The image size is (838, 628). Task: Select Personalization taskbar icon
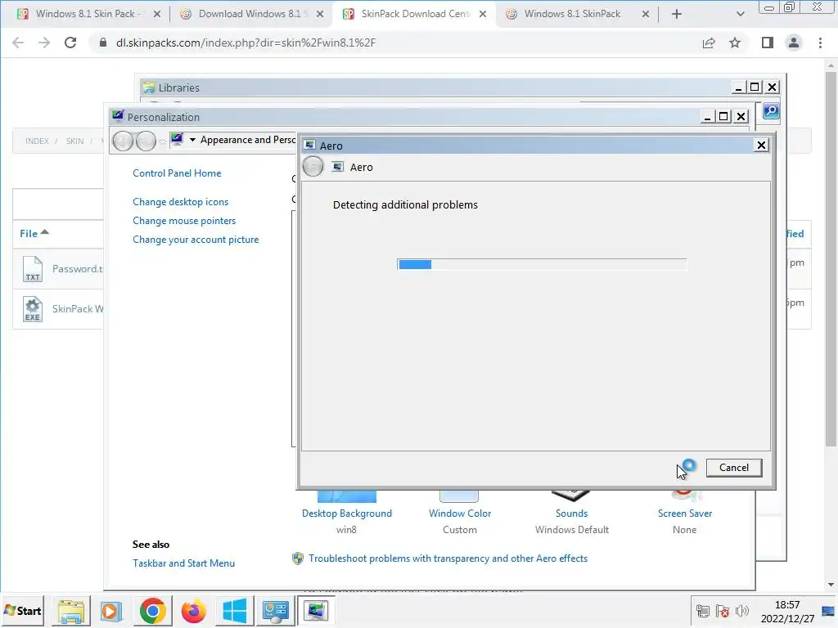[316, 611]
